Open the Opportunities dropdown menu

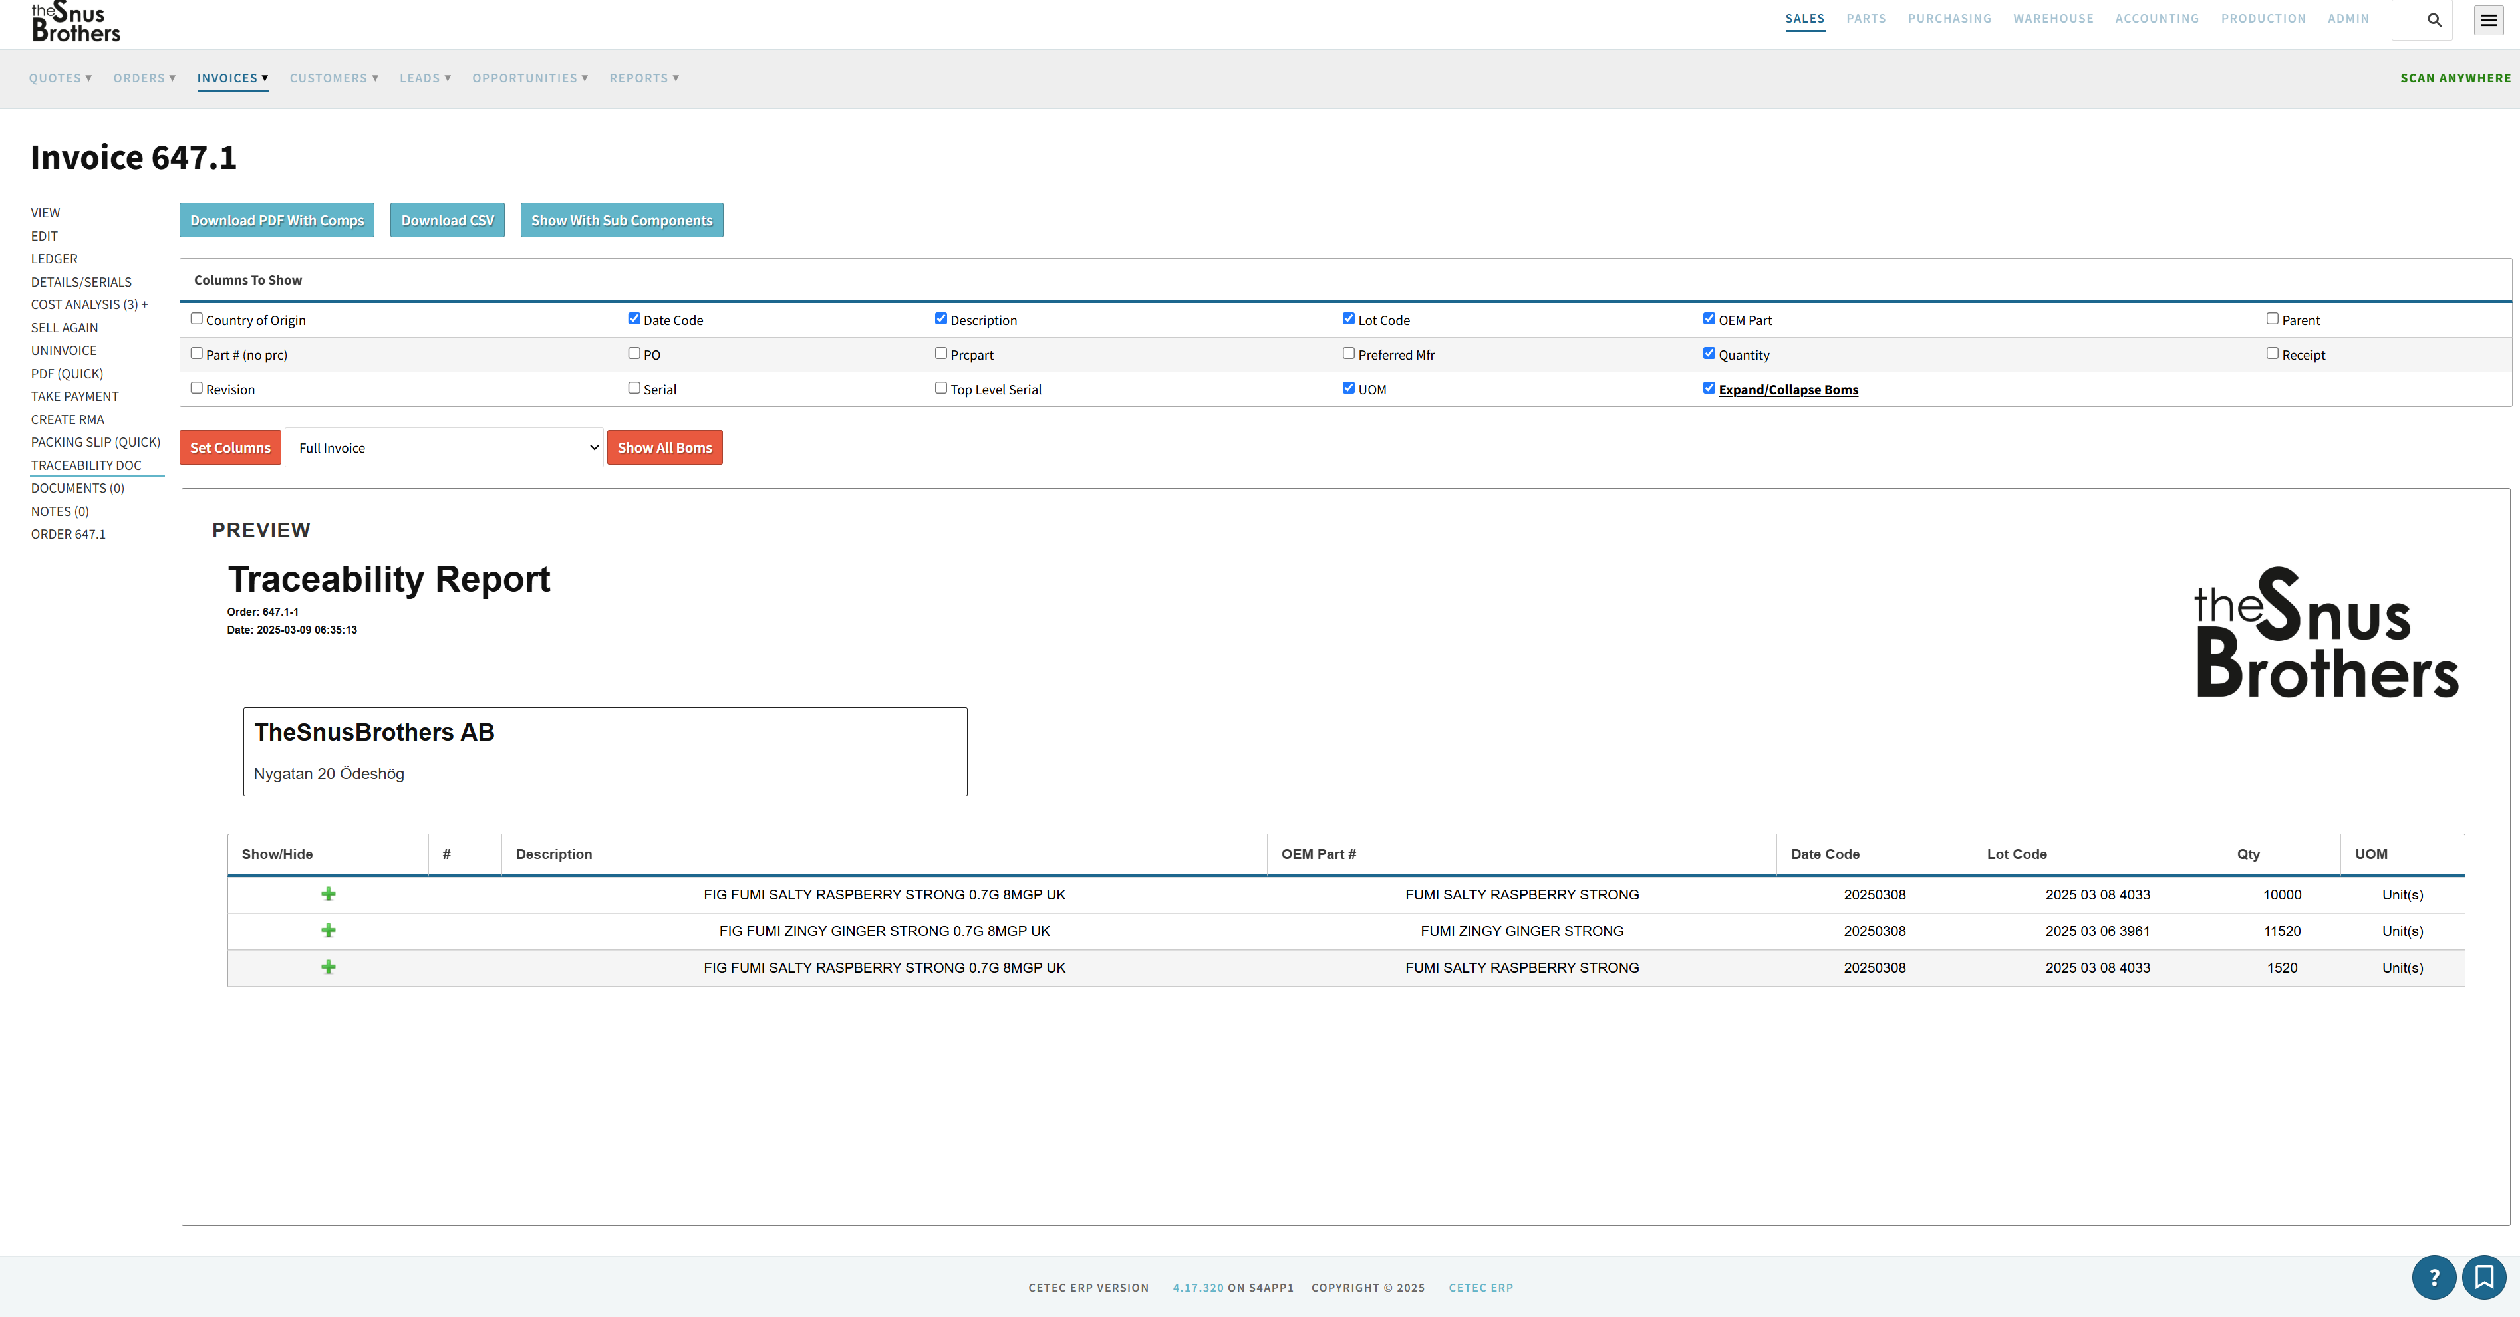(530, 78)
